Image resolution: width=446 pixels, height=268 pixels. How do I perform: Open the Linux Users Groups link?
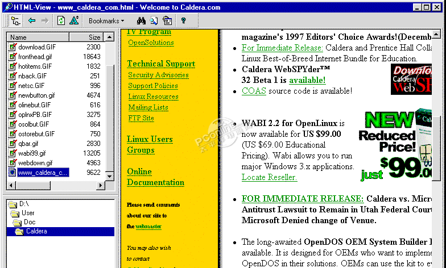coord(150,144)
